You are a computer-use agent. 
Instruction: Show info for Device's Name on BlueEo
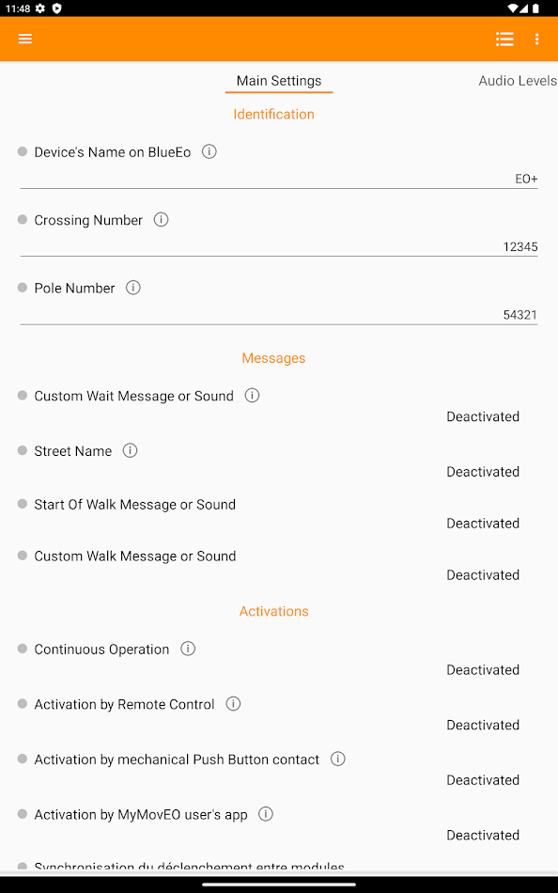(209, 152)
